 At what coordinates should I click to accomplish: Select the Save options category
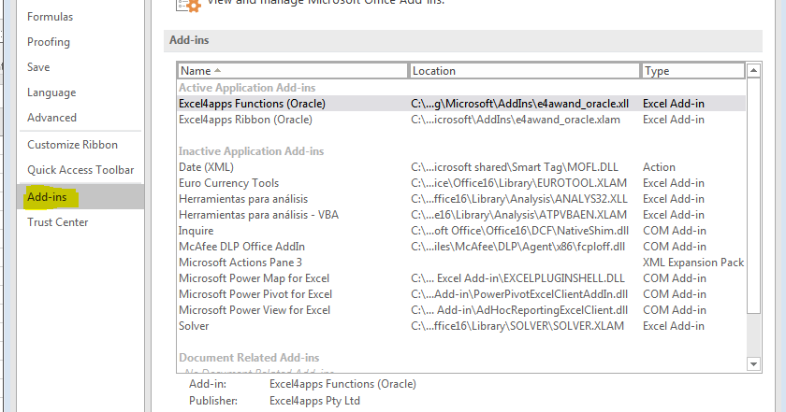pos(38,67)
